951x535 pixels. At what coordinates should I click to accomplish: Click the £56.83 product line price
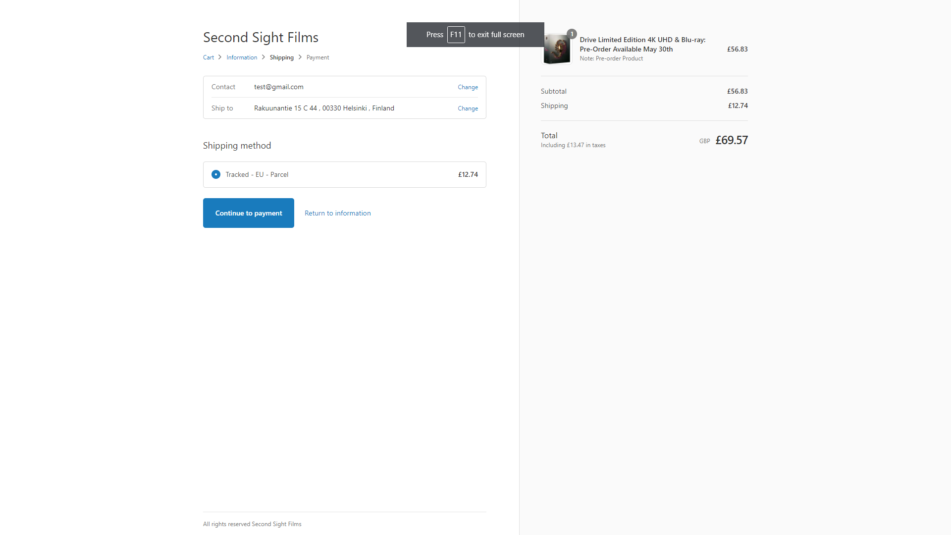point(737,49)
